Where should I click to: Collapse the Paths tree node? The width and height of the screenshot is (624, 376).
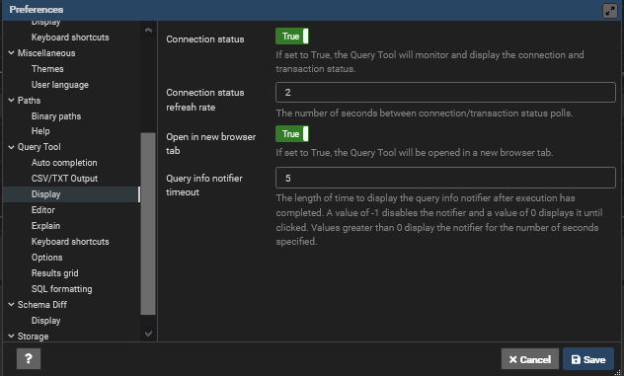click(x=11, y=101)
